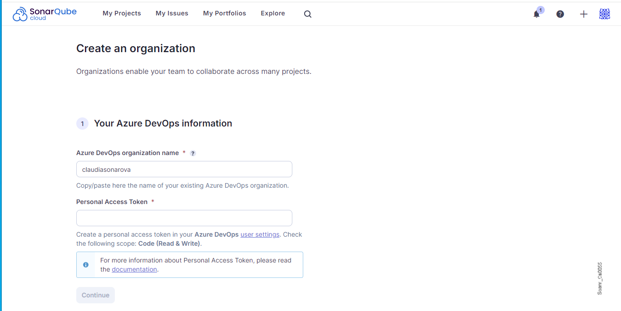The image size is (621, 311).
Task: Open the Azure DevOps user settings link
Action: tap(260, 234)
